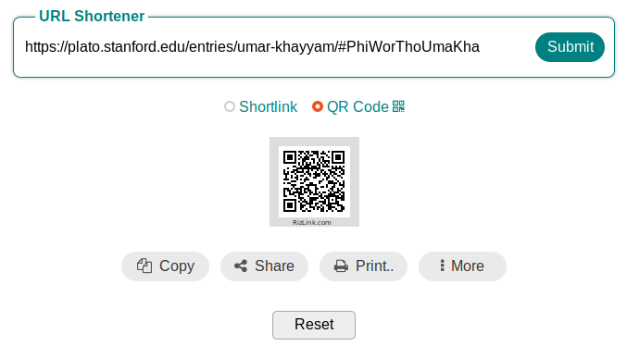The width and height of the screenshot is (627, 346).
Task: Select the Shortlink radio button
Action: [x=230, y=106]
